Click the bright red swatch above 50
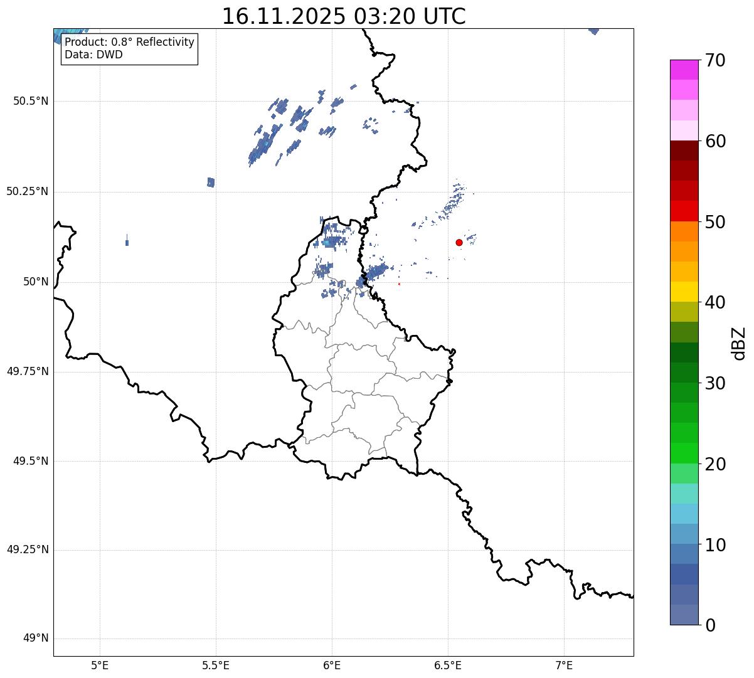The height and width of the screenshot is (678, 754). (x=684, y=211)
